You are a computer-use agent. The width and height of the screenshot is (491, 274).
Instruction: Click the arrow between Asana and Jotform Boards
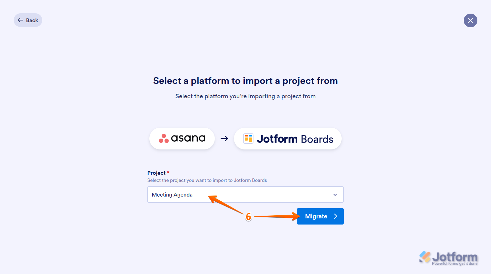[224, 139]
